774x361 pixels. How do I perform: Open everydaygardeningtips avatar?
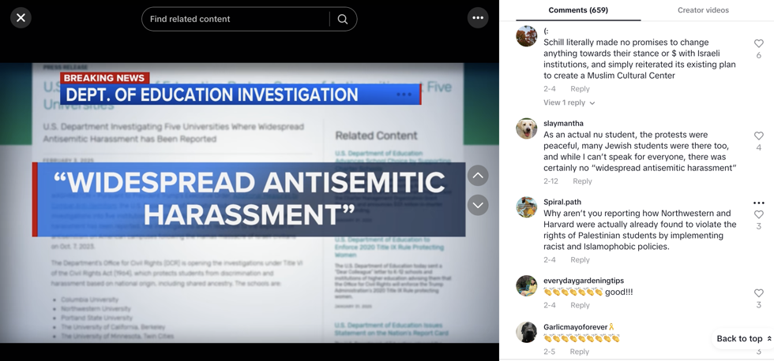pos(527,285)
